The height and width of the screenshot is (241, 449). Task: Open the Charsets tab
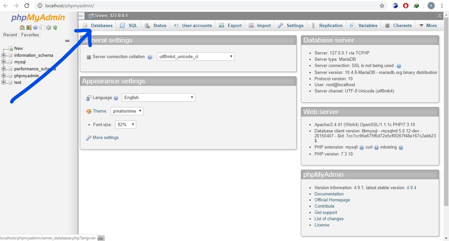398,25
